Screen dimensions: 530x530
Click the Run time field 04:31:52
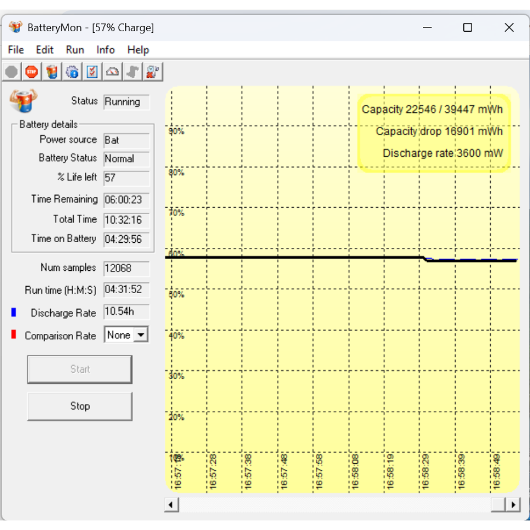[x=127, y=290]
